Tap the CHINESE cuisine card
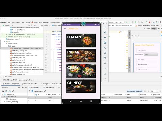The image size is (162, 121). pyautogui.click(x=81, y=86)
